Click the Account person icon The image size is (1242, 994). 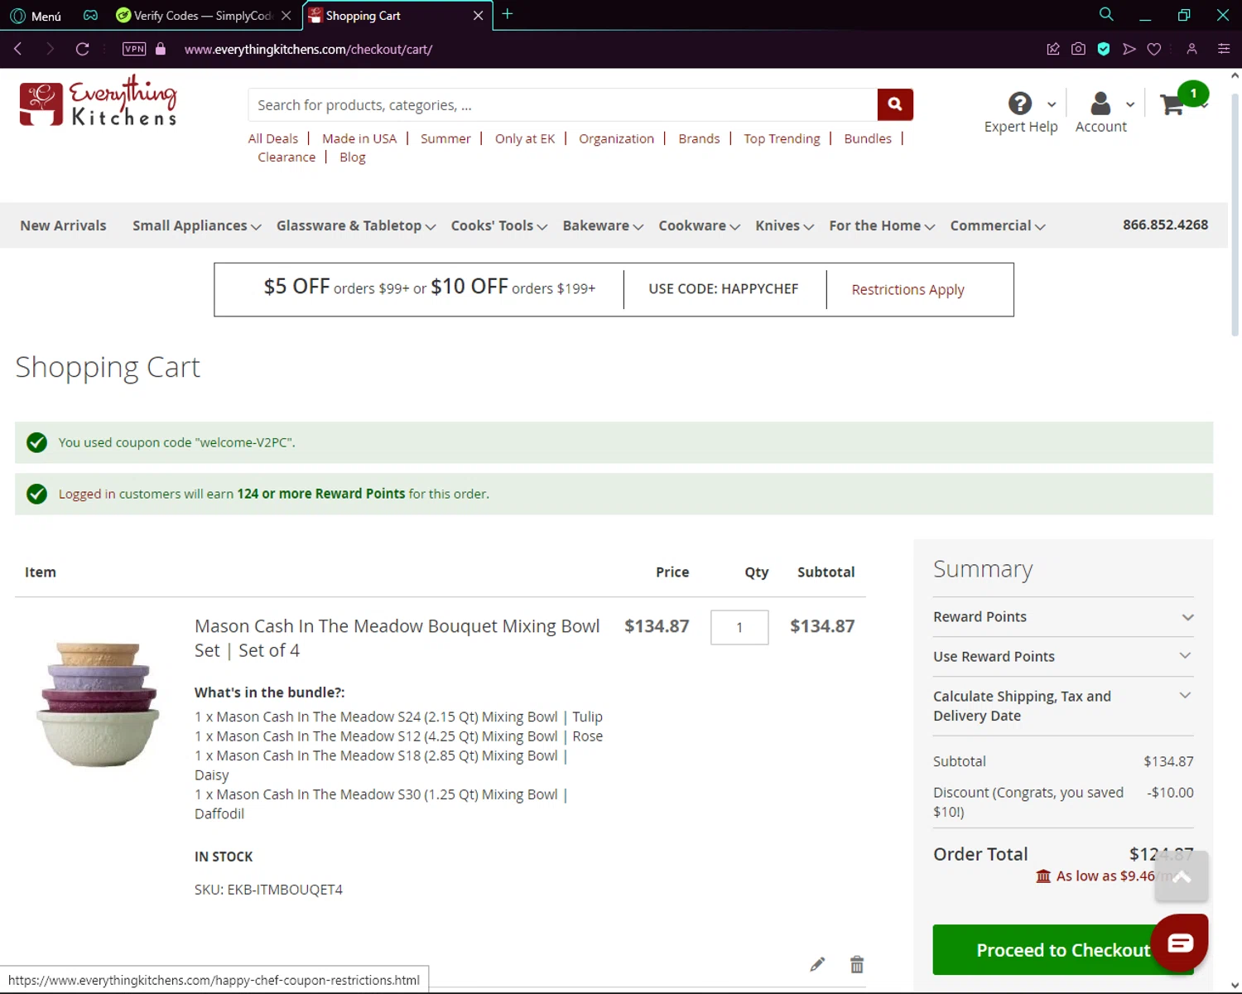click(x=1100, y=104)
